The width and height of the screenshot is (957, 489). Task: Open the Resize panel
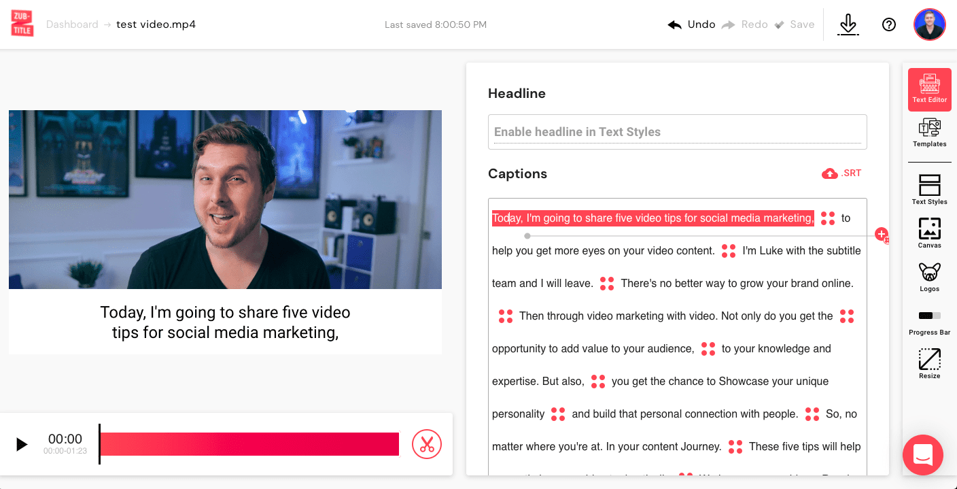(x=929, y=364)
